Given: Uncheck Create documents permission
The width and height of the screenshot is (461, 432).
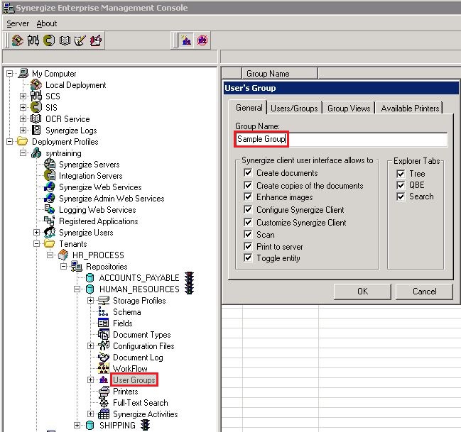Looking at the screenshot, I should [x=248, y=172].
